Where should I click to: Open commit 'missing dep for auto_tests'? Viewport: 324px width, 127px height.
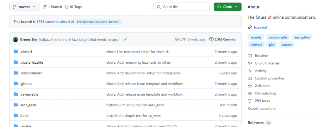[135, 105]
